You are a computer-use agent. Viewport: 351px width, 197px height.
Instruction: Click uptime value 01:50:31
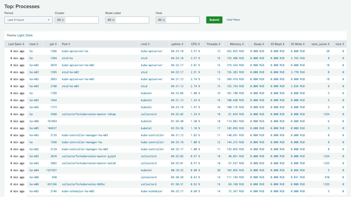[177, 184]
